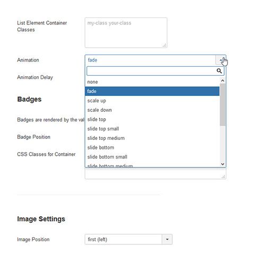Select 'slide top small' option
Screen dimensions: 265x265
point(152,129)
